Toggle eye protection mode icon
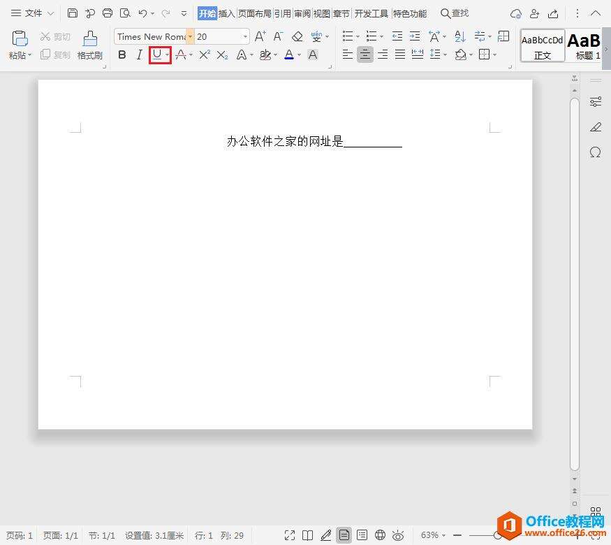This screenshot has height=545, width=611. tap(398, 535)
